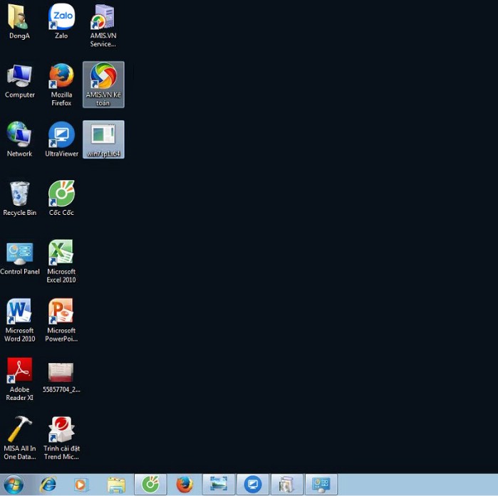Switch to Firefox taskbar button

click(185, 485)
